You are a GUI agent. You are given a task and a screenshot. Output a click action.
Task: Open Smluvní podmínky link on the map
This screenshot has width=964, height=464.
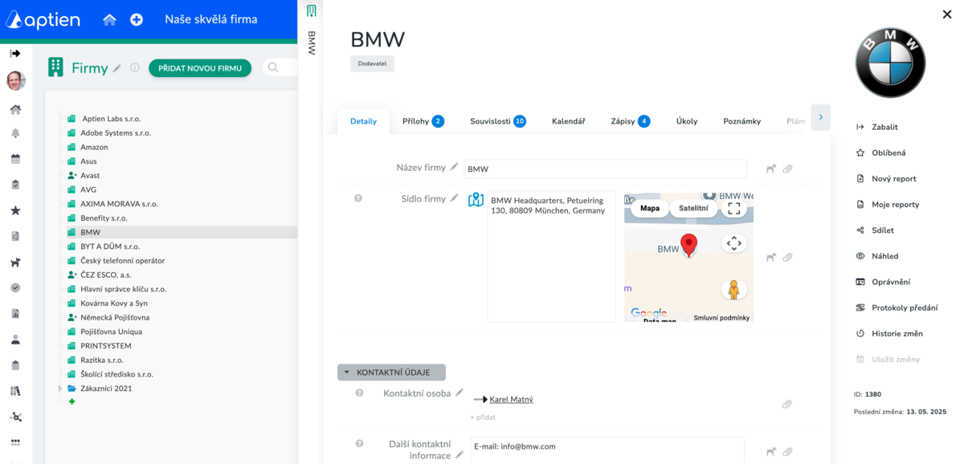(721, 318)
